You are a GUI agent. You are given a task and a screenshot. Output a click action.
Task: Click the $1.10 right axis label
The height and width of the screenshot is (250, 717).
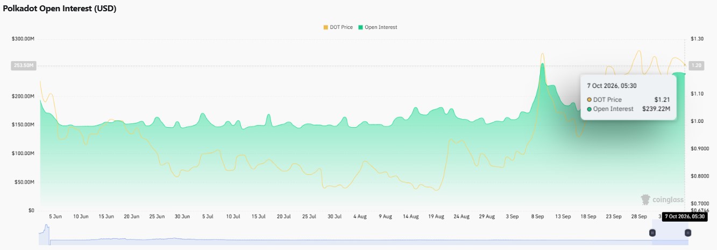coord(697,94)
